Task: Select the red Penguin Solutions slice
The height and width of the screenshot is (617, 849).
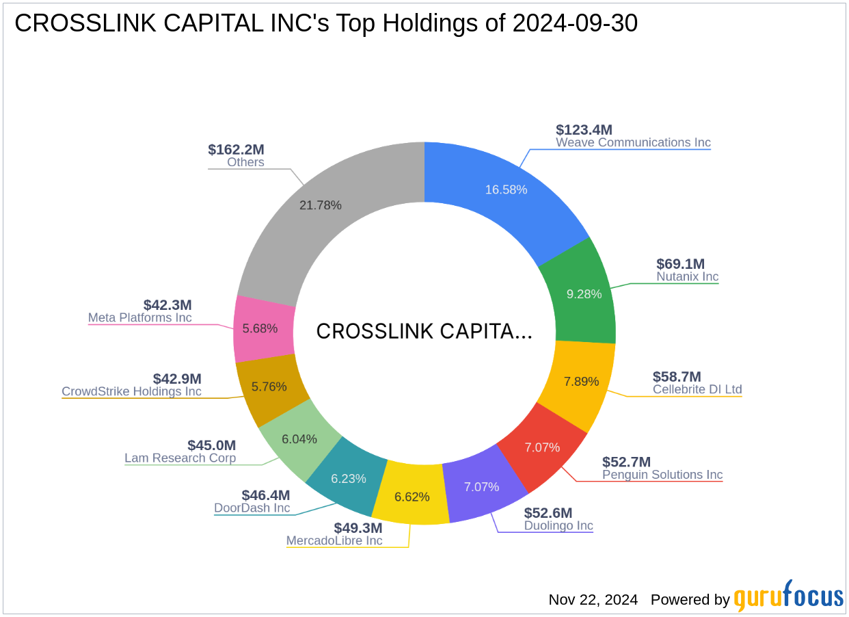Action: (x=543, y=448)
